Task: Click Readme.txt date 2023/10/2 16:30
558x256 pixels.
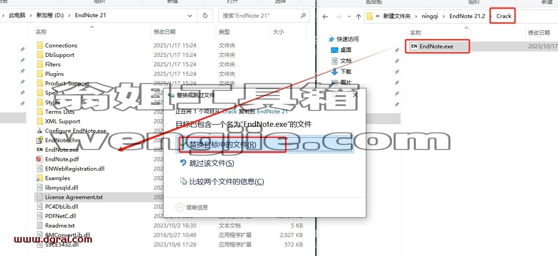Action: (175, 225)
